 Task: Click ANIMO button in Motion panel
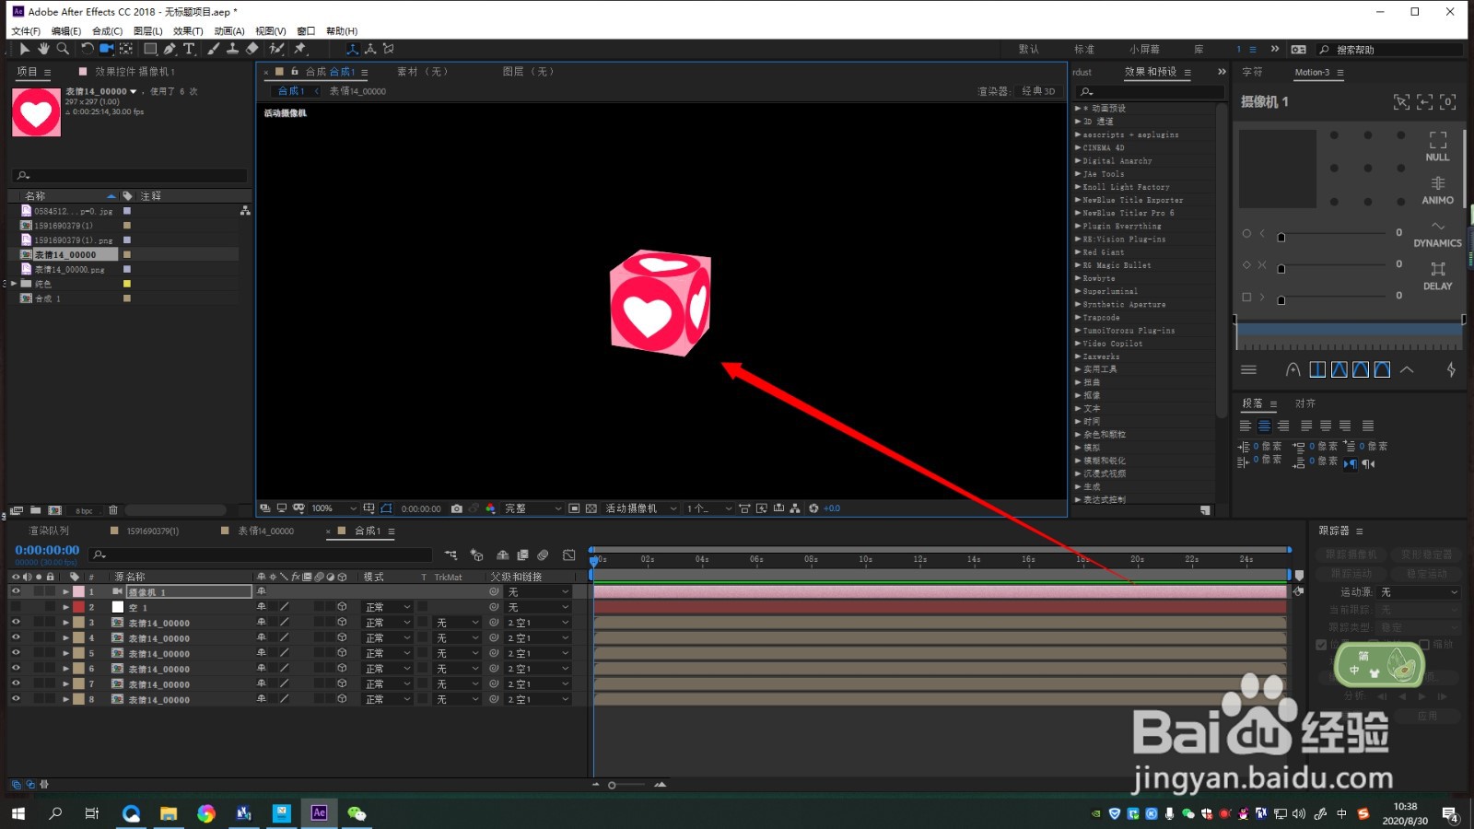point(1437,190)
